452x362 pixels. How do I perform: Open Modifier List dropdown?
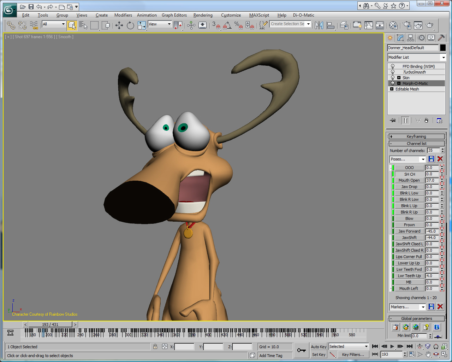click(417, 57)
